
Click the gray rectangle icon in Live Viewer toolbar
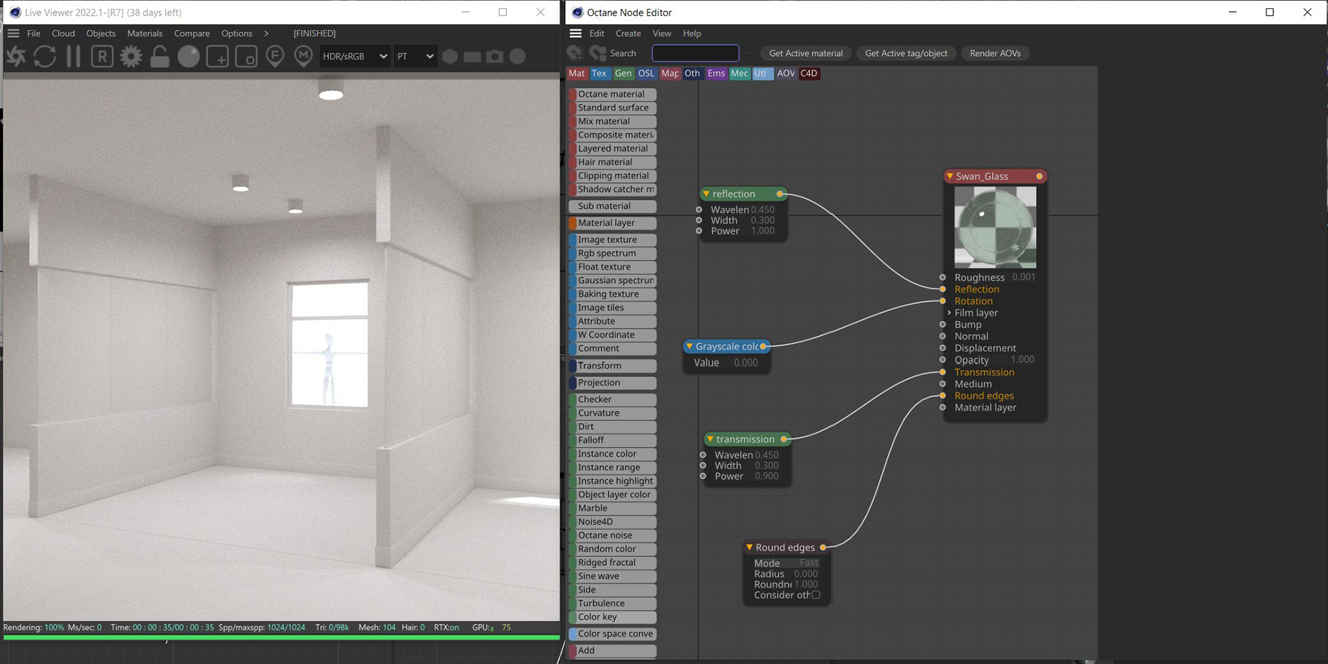[x=472, y=57]
